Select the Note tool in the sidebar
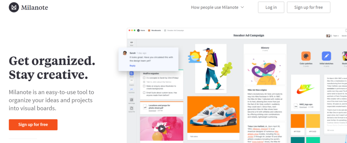 coord(132,42)
